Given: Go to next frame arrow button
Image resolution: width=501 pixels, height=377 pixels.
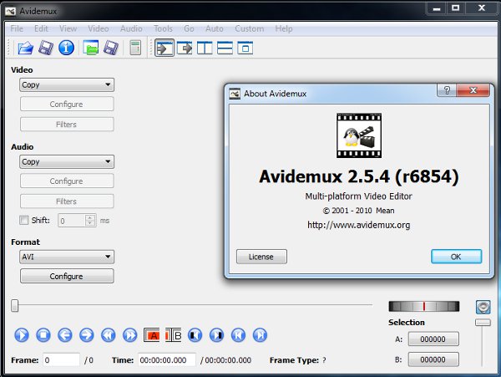Looking at the screenshot, I should [x=87, y=335].
